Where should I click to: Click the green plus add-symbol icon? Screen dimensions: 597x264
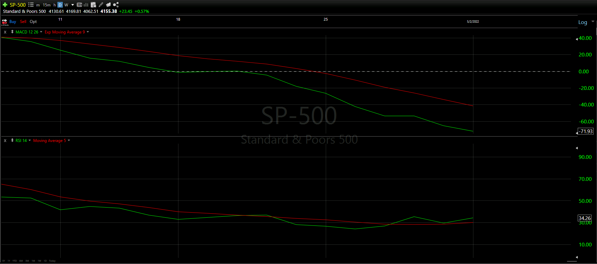[x=5, y=5]
